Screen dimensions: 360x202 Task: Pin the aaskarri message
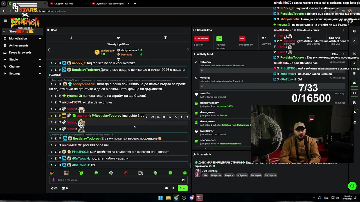click(182, 117)
